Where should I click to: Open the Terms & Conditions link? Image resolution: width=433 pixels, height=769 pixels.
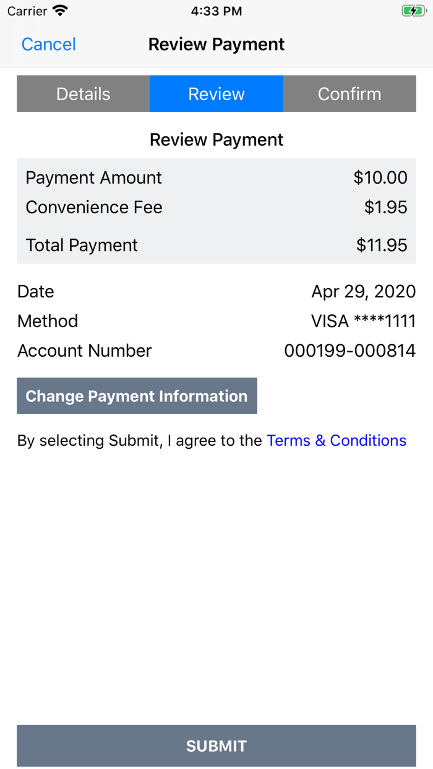tap(336, 440)
